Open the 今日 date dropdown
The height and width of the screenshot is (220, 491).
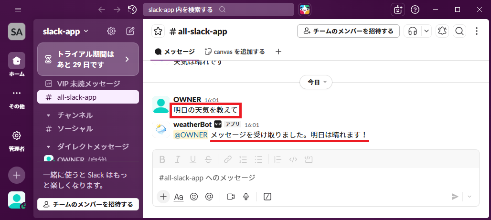(316, 82)
